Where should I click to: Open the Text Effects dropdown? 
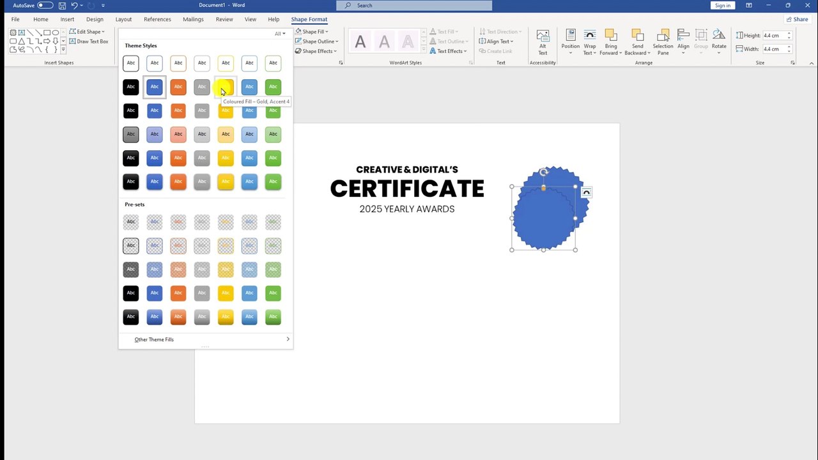tap(448, 51)
